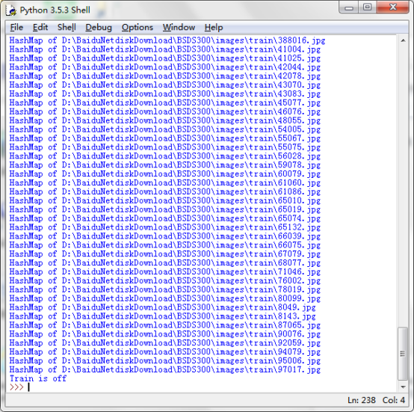Image resolution: width=414 pixels, height=412 pixels.
Task: Click the Python IDLE icon in title bar
Action: (11, 10)
